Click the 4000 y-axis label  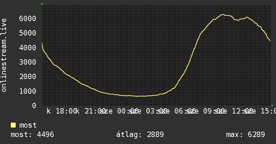[x=28, y=48]
